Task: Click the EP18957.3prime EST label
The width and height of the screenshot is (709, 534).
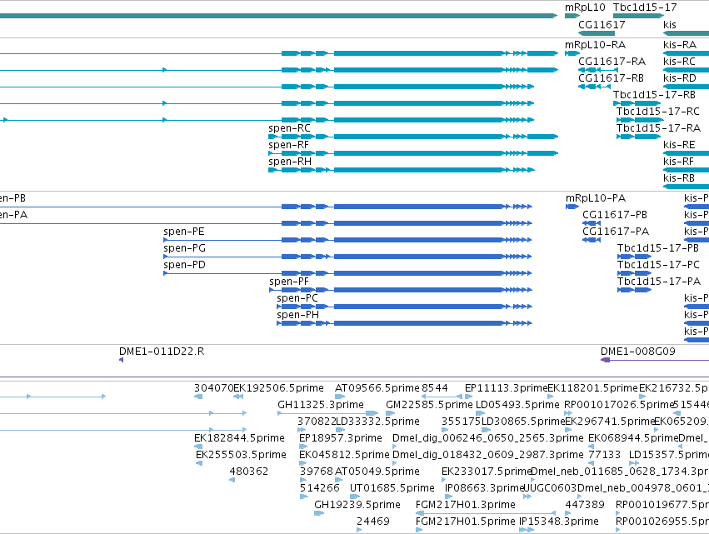Action: pyautogui.click(x=341, y=438)
